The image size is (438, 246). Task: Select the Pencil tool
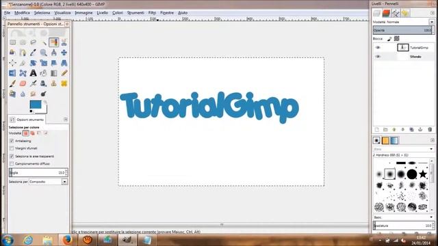coord(64,73)
